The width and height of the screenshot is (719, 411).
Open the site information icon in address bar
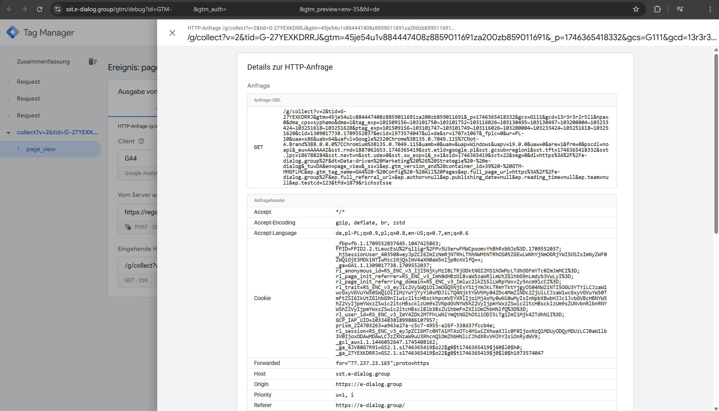click(58, 9)
